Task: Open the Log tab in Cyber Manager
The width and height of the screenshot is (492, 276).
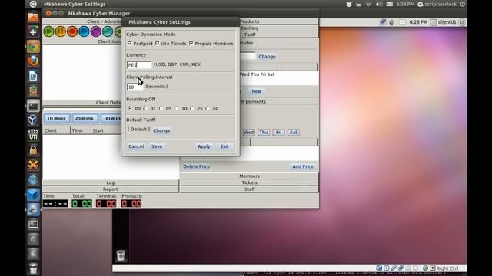Action: pos(111,182)
